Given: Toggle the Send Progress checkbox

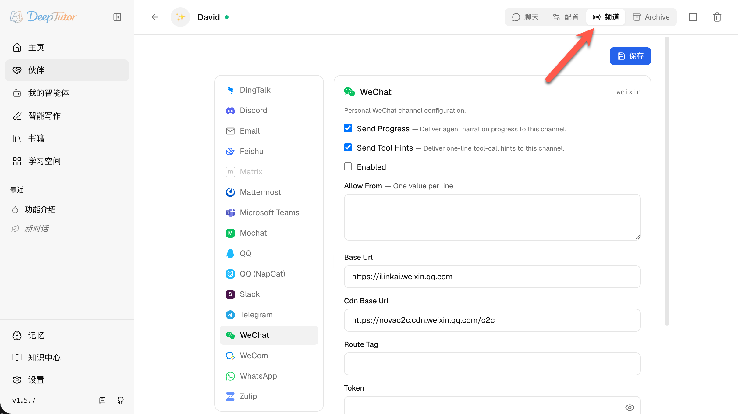Looking at the screenshot, I should pos(348,128).
